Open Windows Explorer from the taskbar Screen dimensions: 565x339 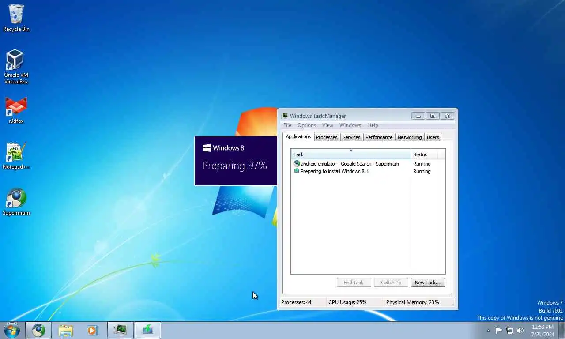[x=66, y=330]
